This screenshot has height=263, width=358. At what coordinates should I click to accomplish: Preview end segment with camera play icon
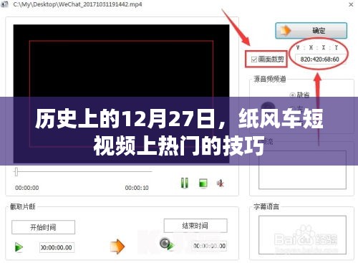tap(167, 244)
